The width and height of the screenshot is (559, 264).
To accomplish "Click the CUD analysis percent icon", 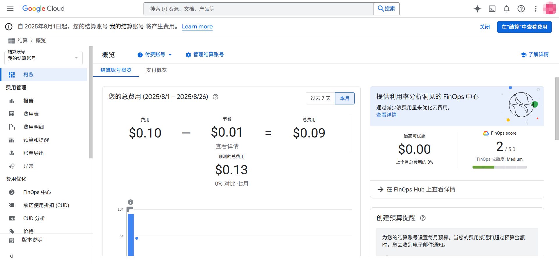I will pyautogui.click(x=12, y=218).
